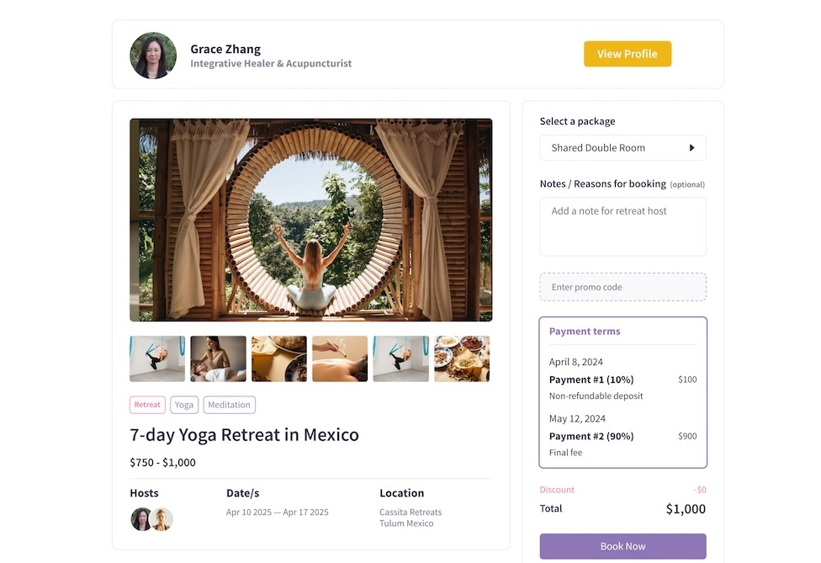The image size is (821, 563).
Task: Click the Enter promo code field
Action: (x=622, y=287)
